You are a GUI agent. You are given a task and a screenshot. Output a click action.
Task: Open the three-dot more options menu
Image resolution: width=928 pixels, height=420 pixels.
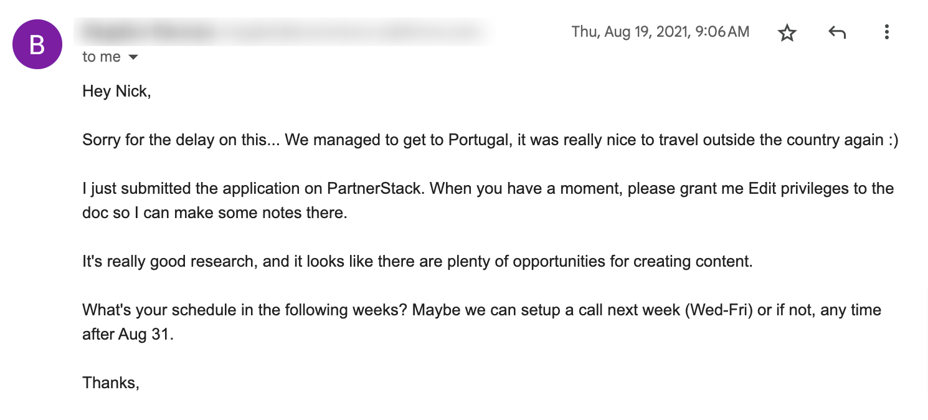(886, 32)
